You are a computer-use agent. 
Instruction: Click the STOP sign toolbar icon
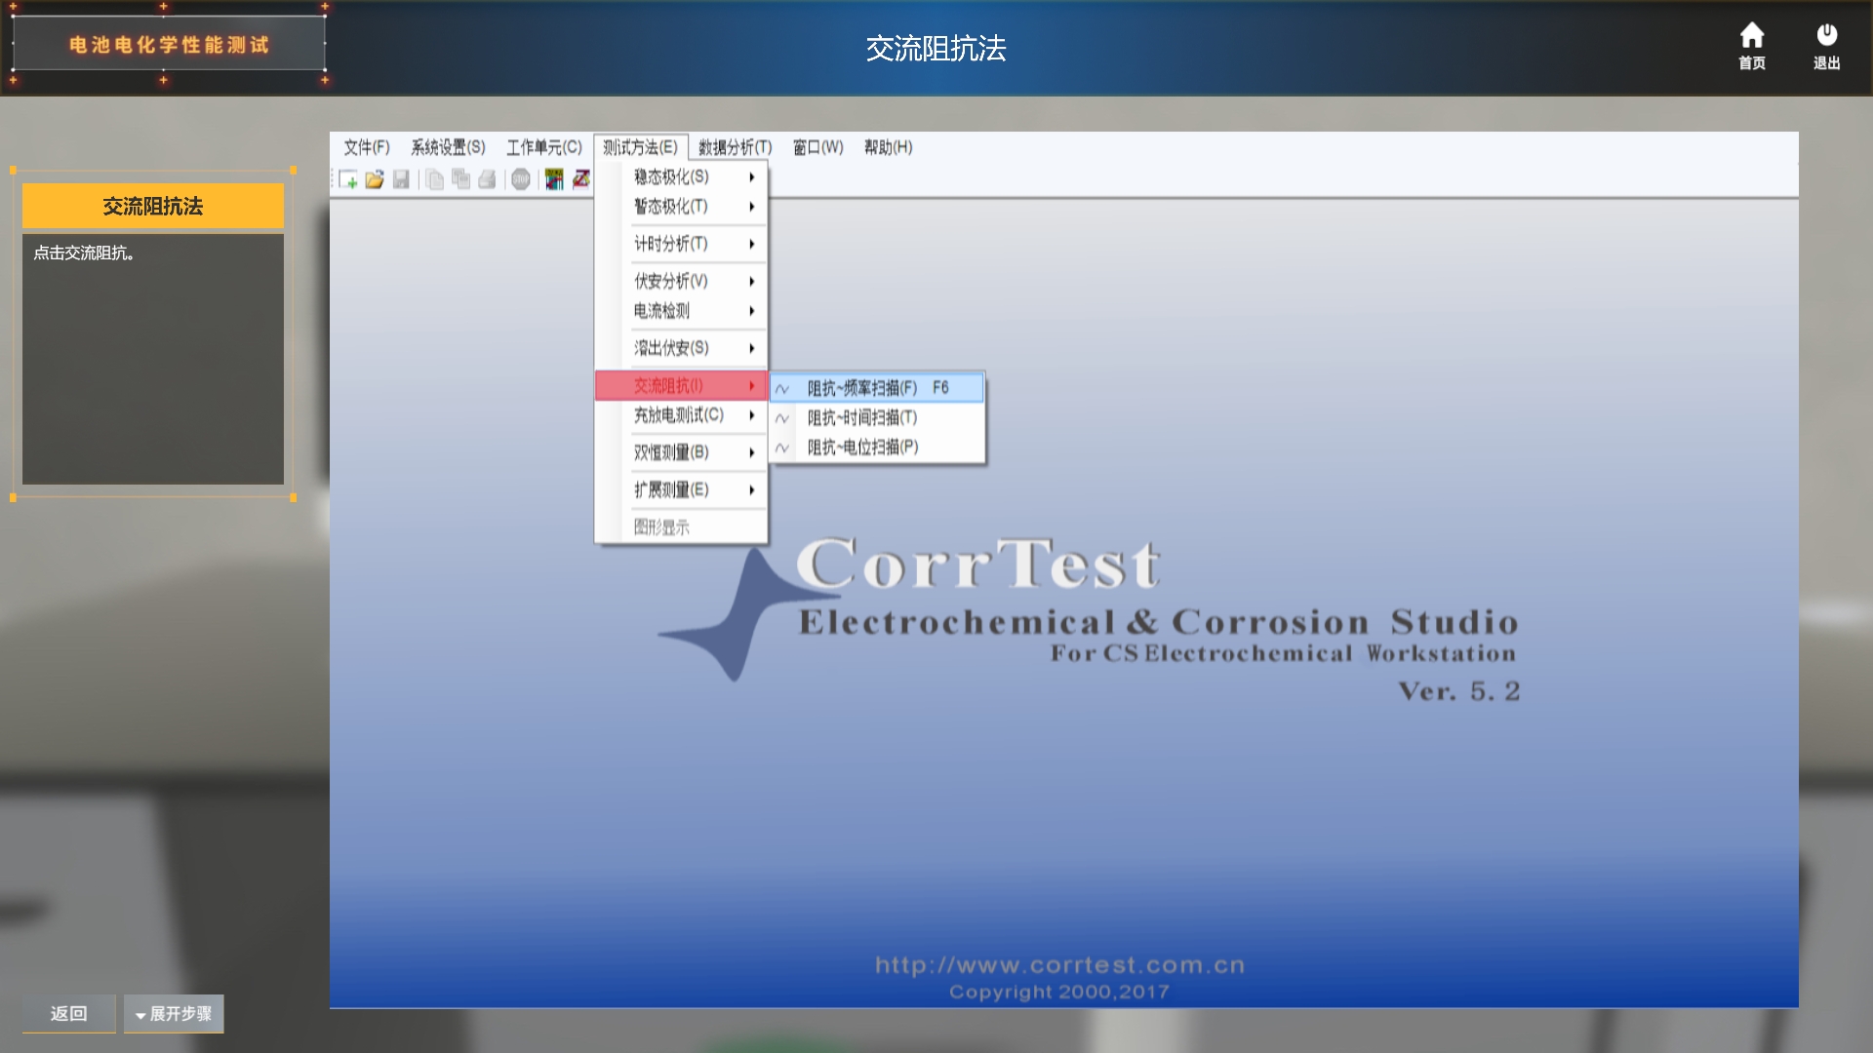(x=521, y=179)
